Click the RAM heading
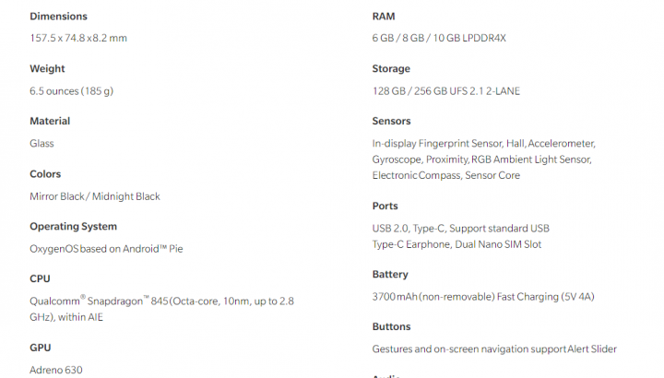Image resolution: width=664 pixels, height=378 pixels. tap(384, 16)
